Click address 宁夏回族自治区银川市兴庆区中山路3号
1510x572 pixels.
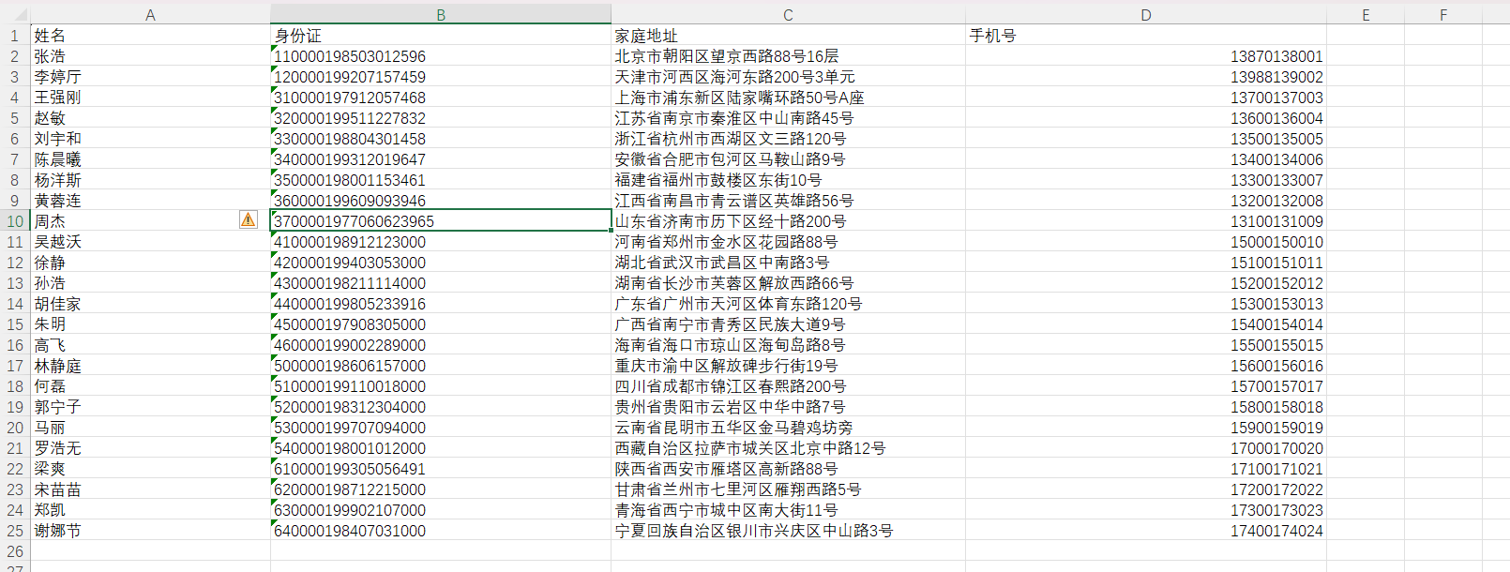[788, 531]
